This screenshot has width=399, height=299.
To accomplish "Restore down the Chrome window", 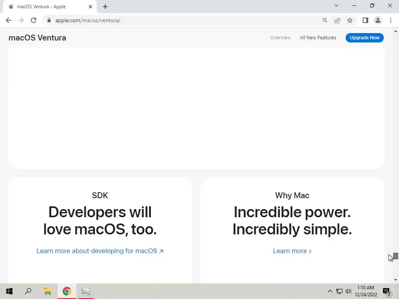I will (x=372, y=5).
